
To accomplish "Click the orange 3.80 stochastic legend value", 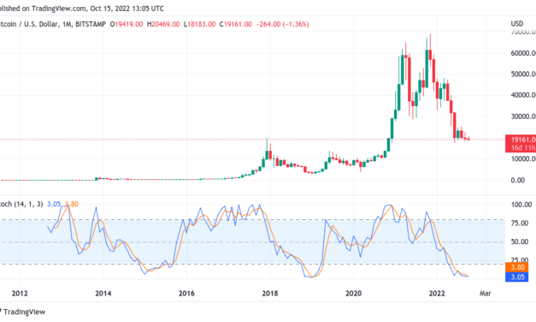I will 72,204.
